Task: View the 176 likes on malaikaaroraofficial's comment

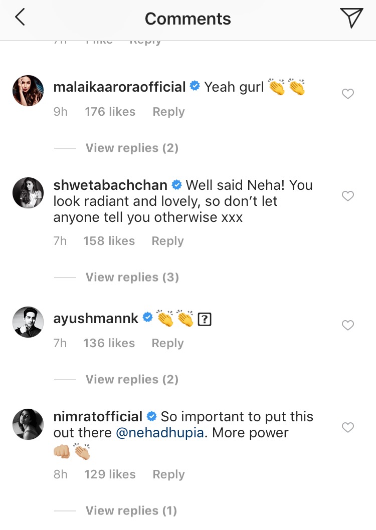Action: tap(110, 112)
